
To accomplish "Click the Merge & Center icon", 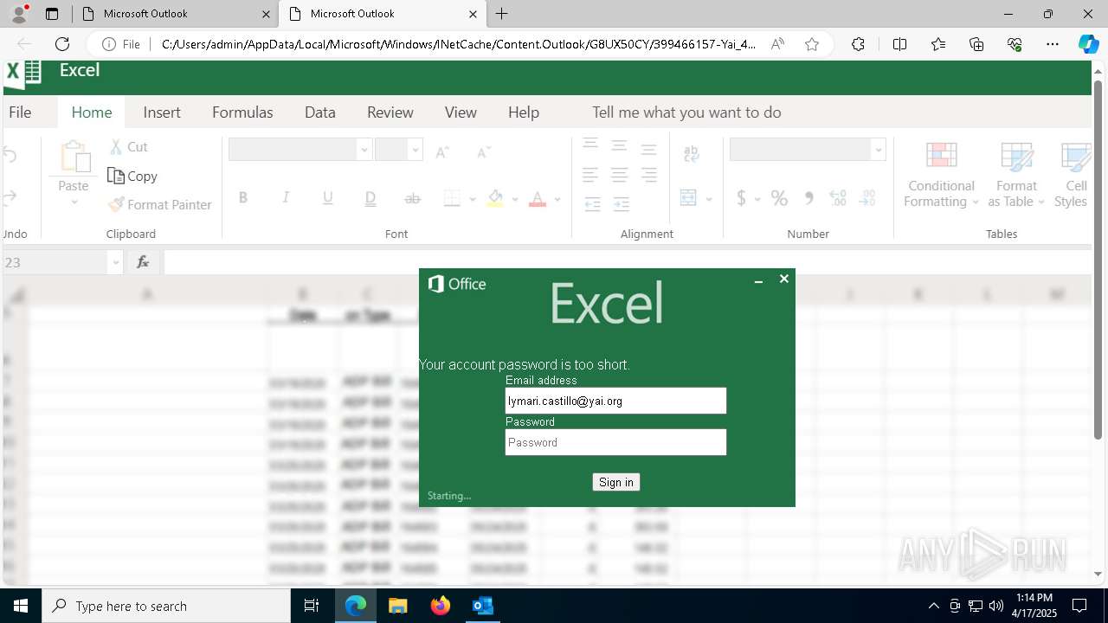I will click(689, 198).
